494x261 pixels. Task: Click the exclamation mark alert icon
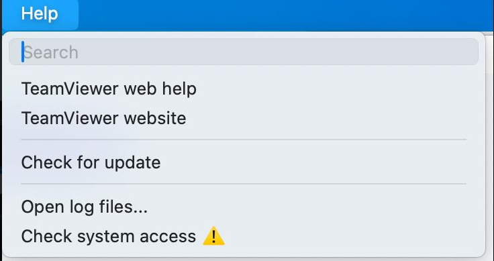(x=213, y=236)
